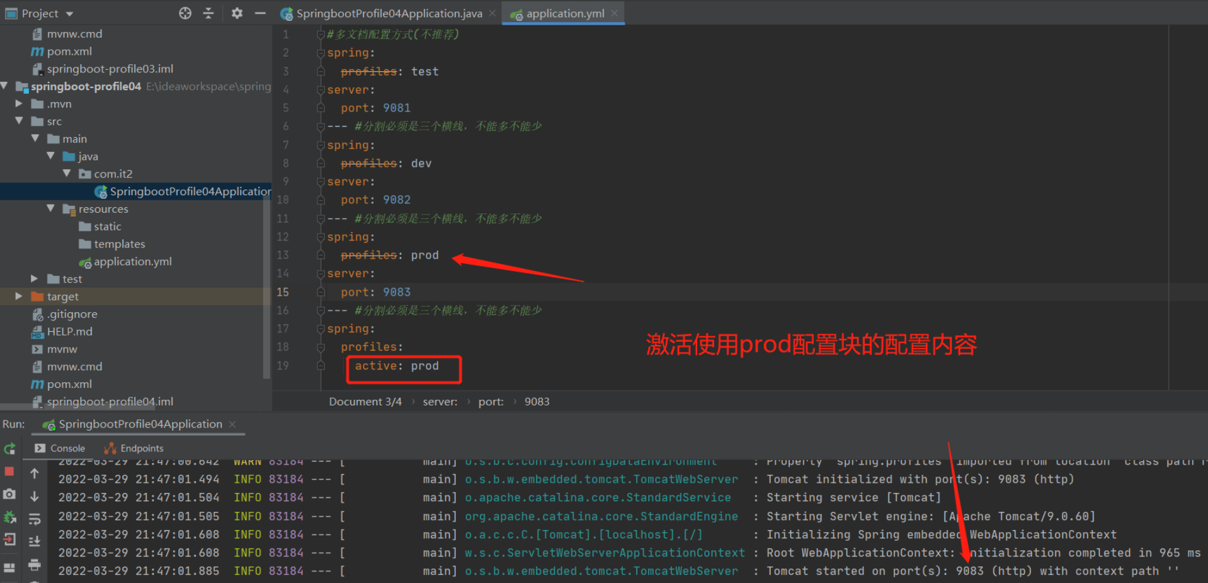Expand the target folder

(19, 296)
